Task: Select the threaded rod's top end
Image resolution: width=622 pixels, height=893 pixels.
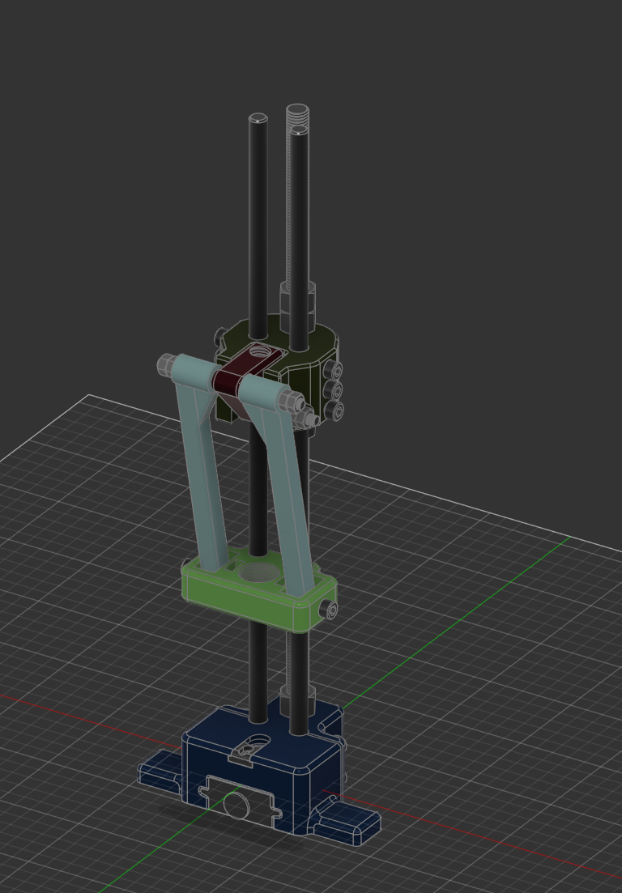Action: click(296, 109)
